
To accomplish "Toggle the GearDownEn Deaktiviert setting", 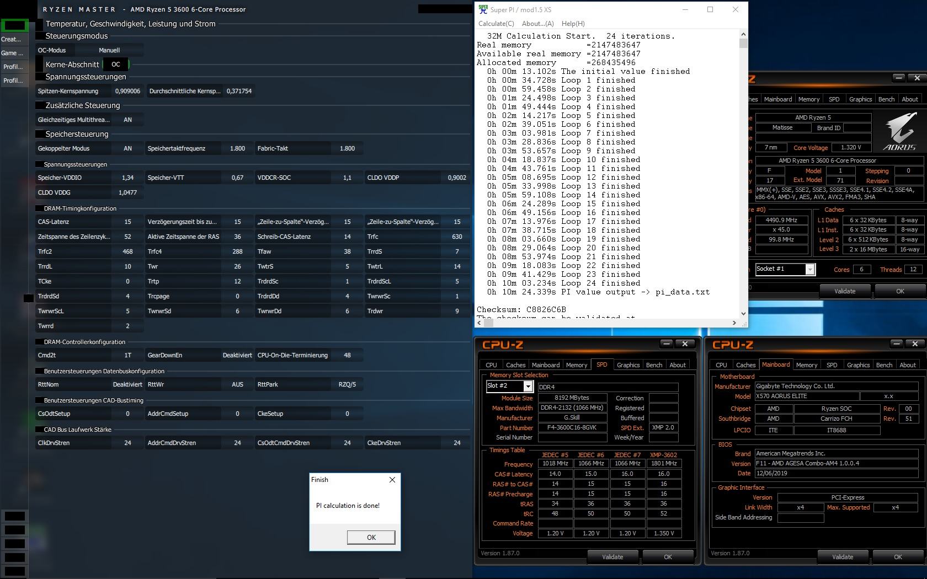I will click(x=237, y=355).
